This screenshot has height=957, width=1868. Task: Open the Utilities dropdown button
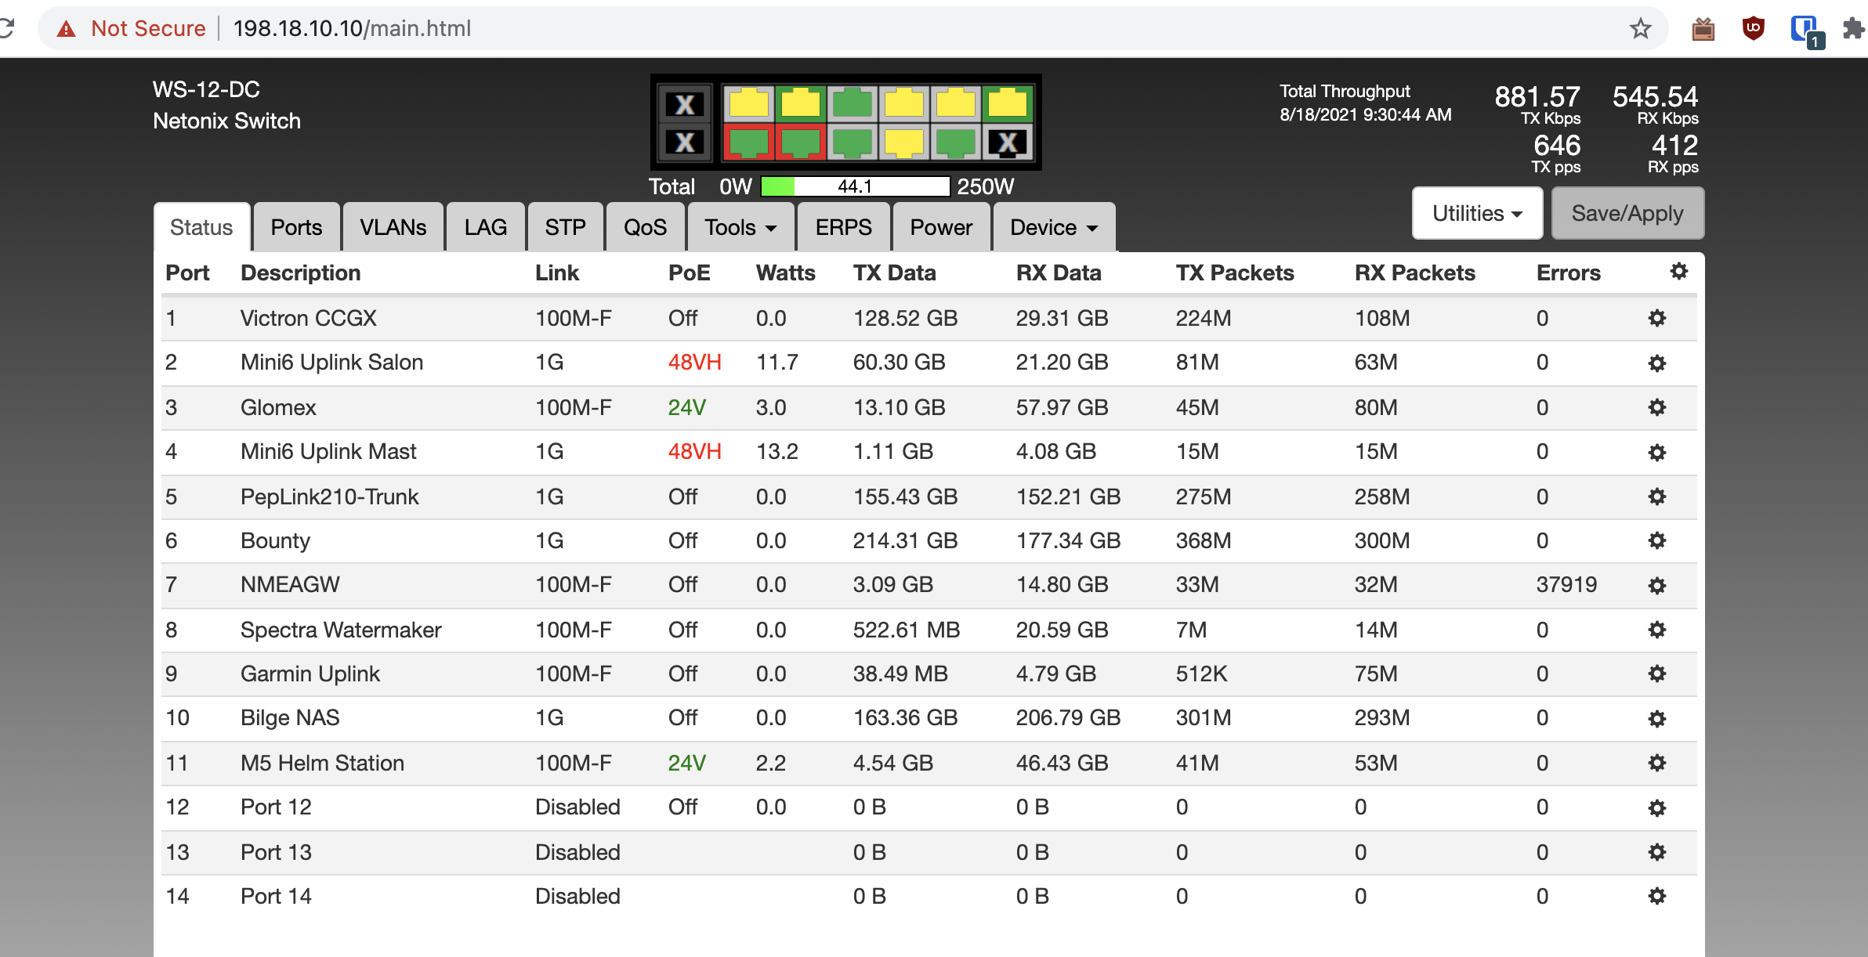pyautogui.click(x=1476, y=213)
